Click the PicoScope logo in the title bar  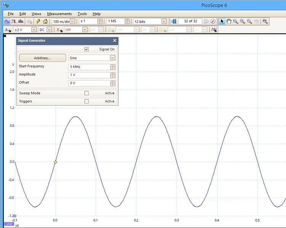pyautogui.click(x=6, y=5)
